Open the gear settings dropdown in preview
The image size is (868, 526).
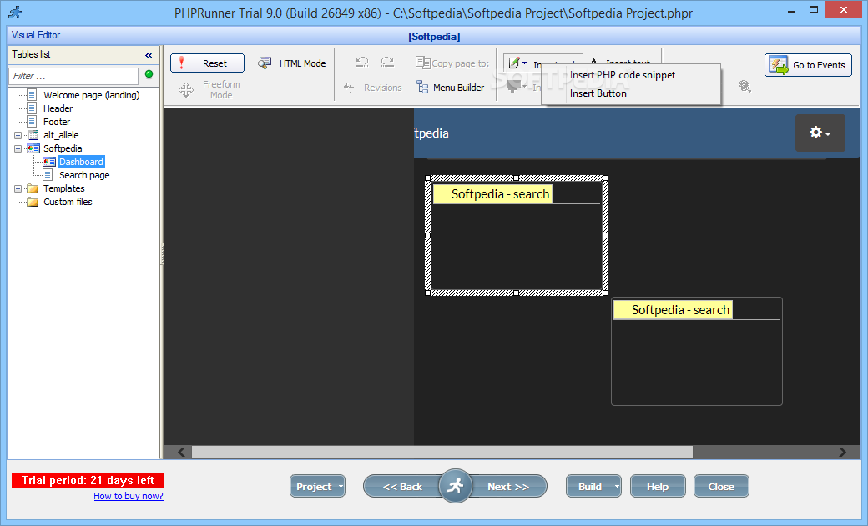(820, 133)
